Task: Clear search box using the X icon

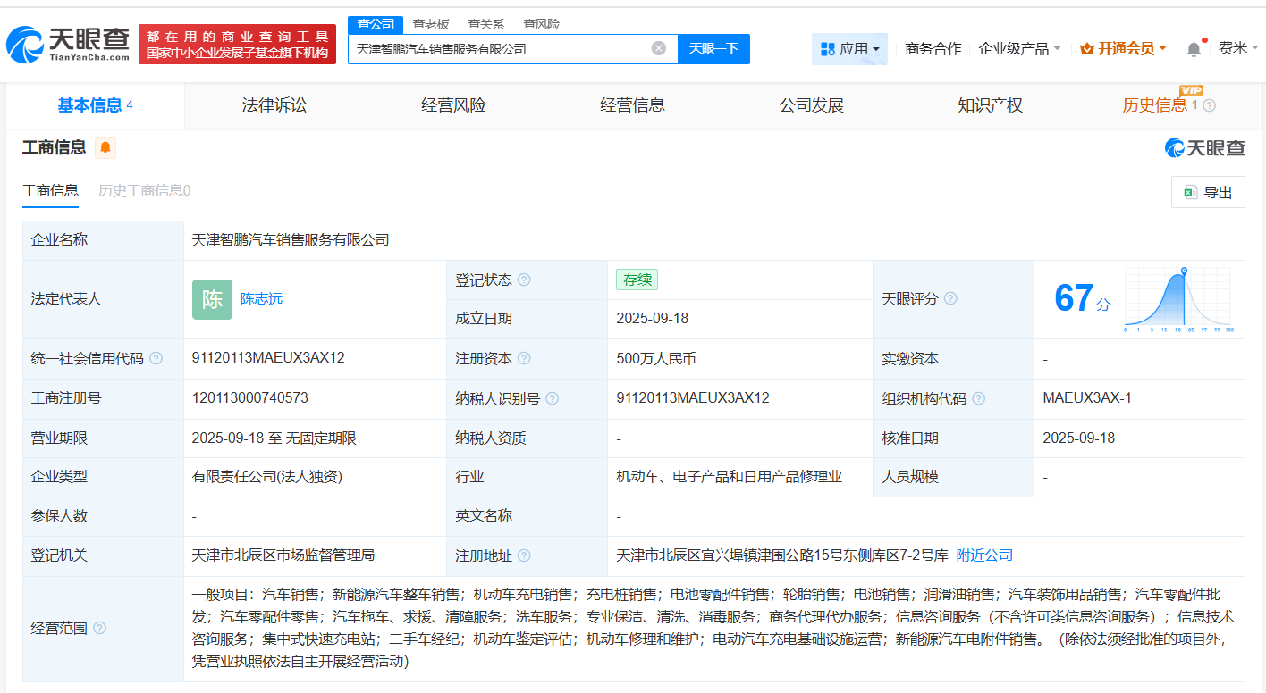Action: point(659,49)
